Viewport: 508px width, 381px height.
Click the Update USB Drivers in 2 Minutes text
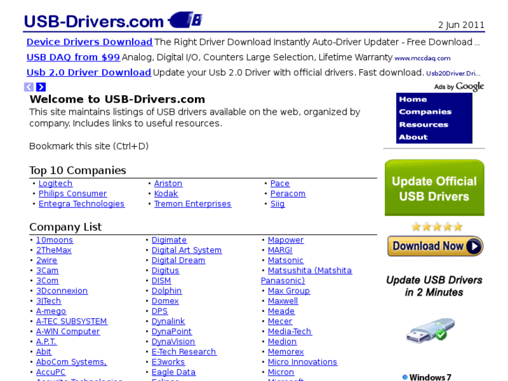[434, 286]
